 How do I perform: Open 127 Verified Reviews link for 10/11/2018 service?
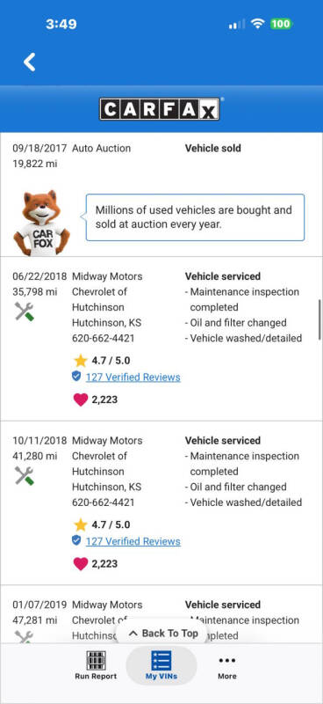click(x=133, y=541)
